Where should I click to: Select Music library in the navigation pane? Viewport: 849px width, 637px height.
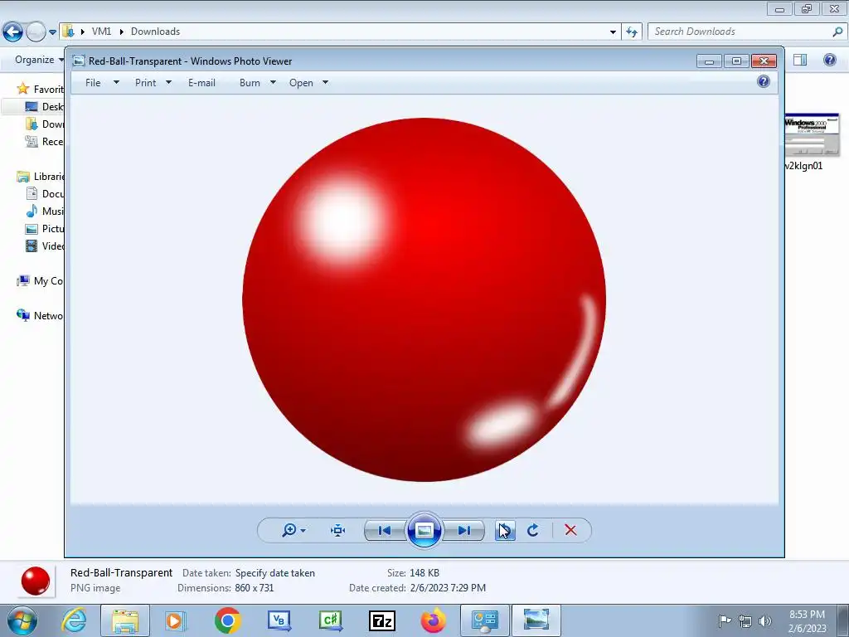[45, 212]
